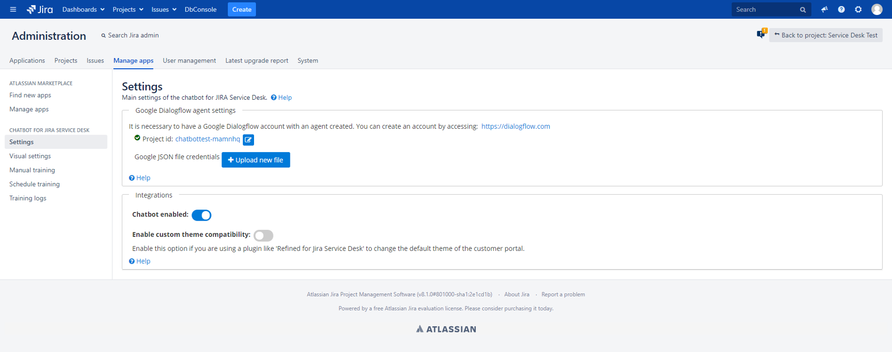This screenshot has height=352, width=892.
Task: Go back to project Service Desk Test
Action: click(x=826, y=35)
